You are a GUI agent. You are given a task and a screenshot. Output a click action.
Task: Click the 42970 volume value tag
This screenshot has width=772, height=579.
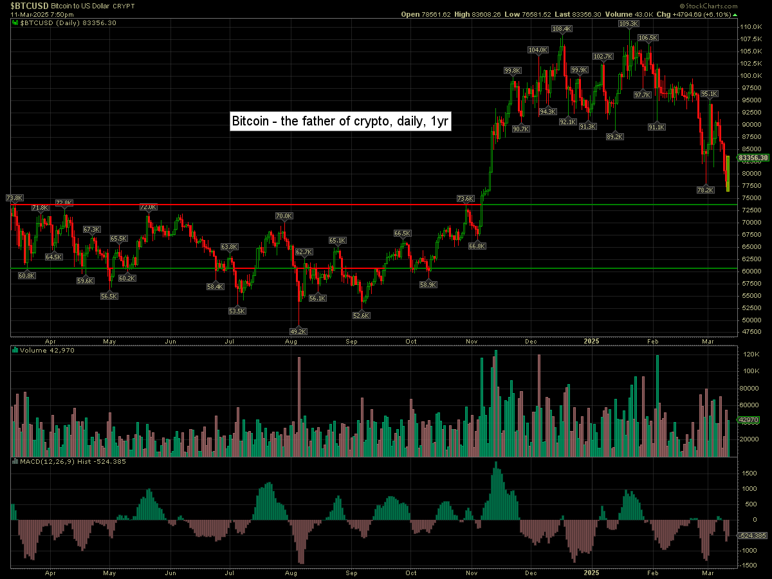click(x=749, y=420)
